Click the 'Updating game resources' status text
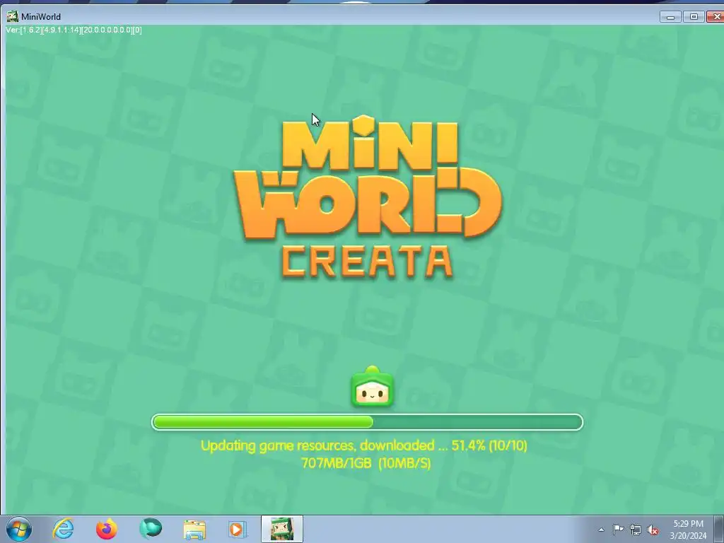 pyautogui.click(x=364, y=445)
